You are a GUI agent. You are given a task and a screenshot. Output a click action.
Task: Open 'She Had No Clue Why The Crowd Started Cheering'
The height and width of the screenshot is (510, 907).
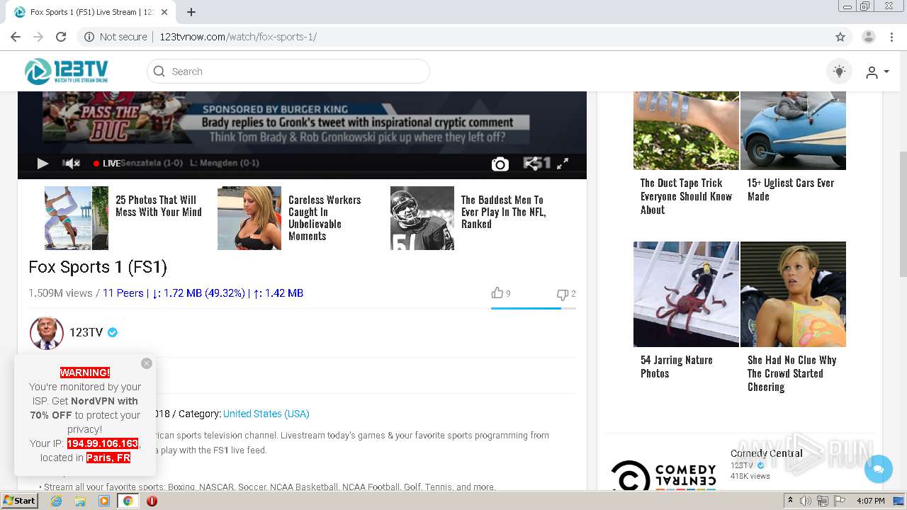(792, 373)
